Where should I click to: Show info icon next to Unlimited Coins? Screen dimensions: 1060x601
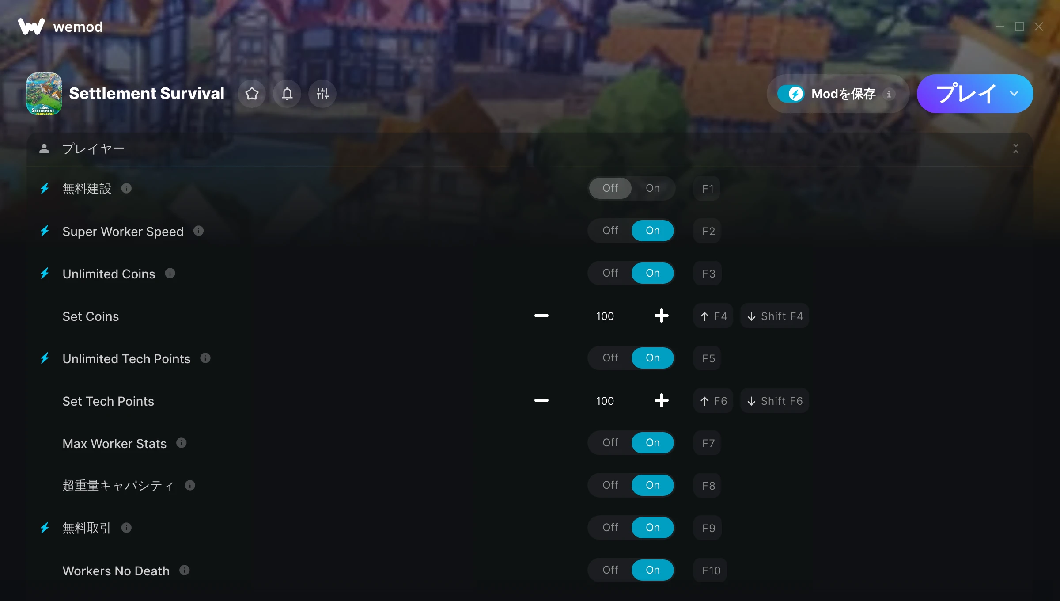click(170, 273)
